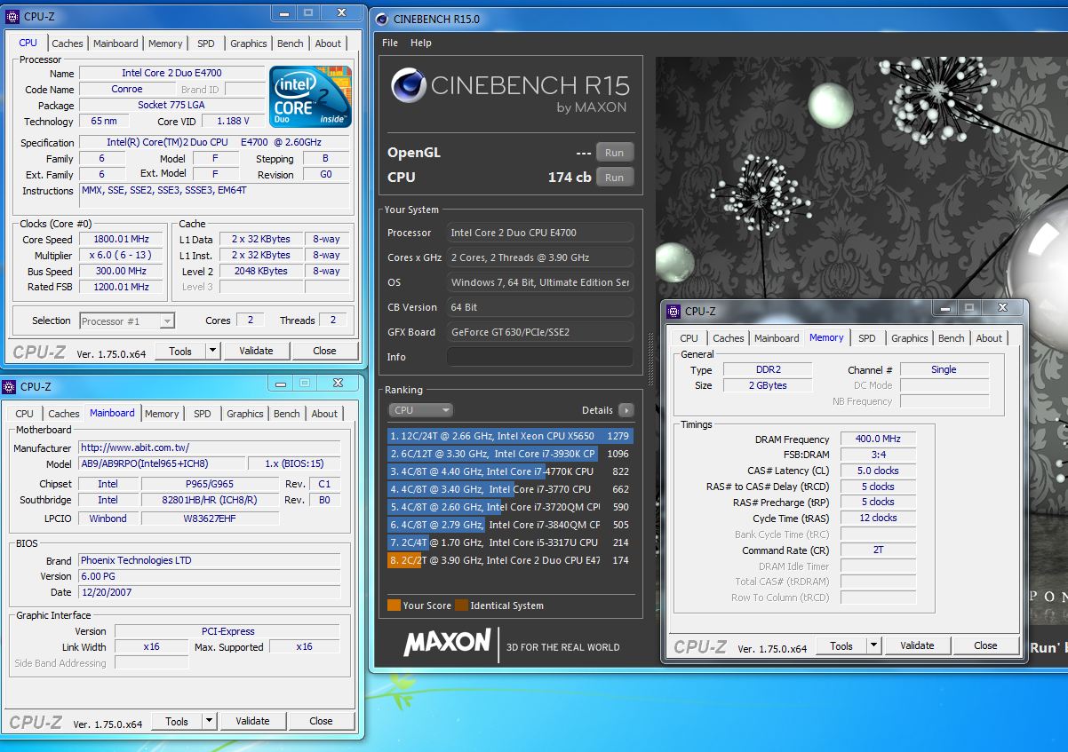Run the CPU benchmark in Cinebench
This screenshot has width=1068, height=752.
(x=615, y=178)
